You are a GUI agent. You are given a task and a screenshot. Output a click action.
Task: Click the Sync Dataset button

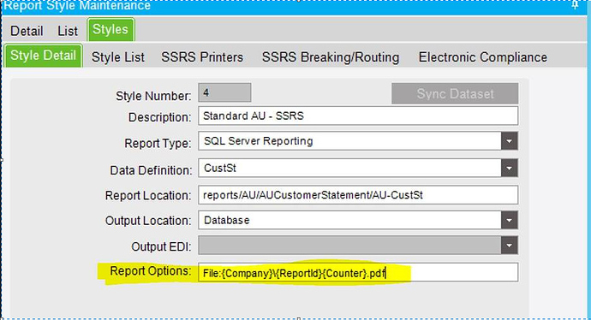(x=455, y=94)
